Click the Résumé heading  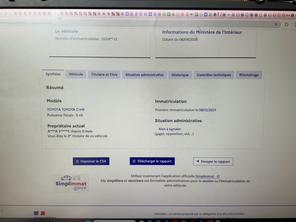point(55,88)
